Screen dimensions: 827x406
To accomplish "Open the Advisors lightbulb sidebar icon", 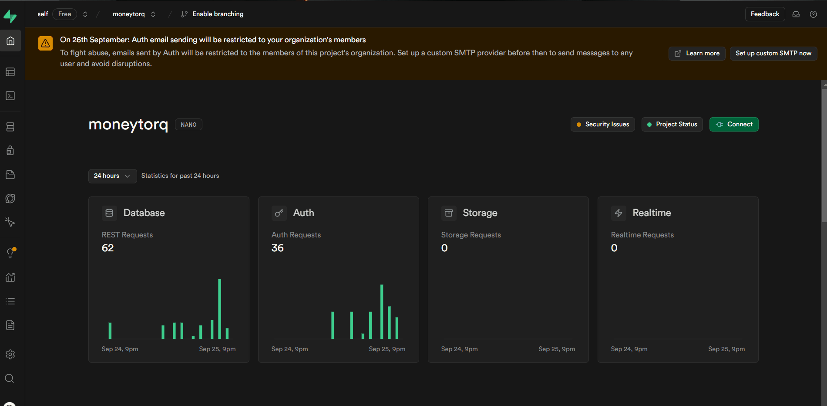I will 10,253.
